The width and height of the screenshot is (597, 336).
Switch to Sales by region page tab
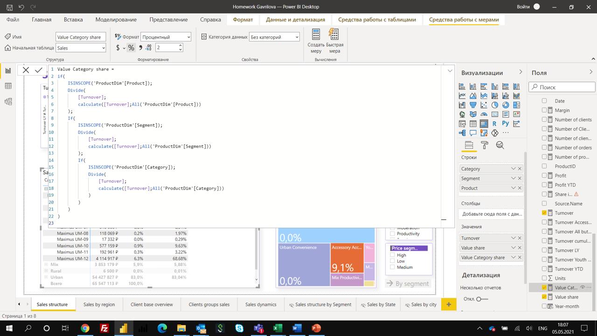point(99,304)
